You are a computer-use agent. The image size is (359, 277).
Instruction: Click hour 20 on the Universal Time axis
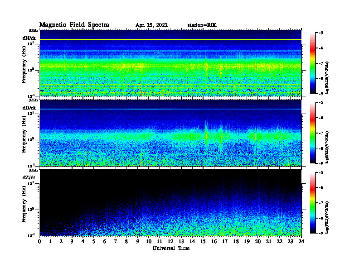point(257,241)
